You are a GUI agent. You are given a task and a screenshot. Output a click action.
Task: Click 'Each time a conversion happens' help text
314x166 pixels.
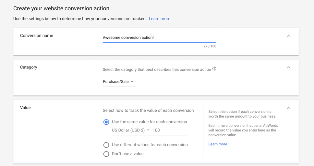pyautogui.click(x=243, y=130)
